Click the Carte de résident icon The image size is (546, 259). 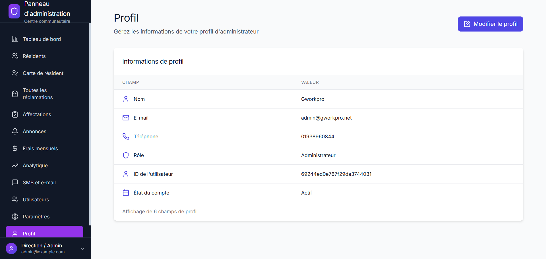[x=15, y=73]
